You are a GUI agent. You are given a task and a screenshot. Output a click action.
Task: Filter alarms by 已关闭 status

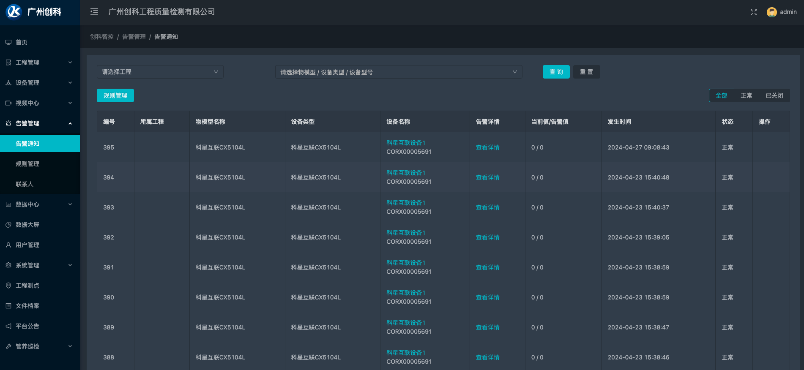[774, 95]
